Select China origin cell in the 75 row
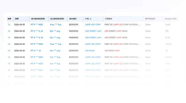The height and width of the screenshot is (103, 186). (148, 51)
